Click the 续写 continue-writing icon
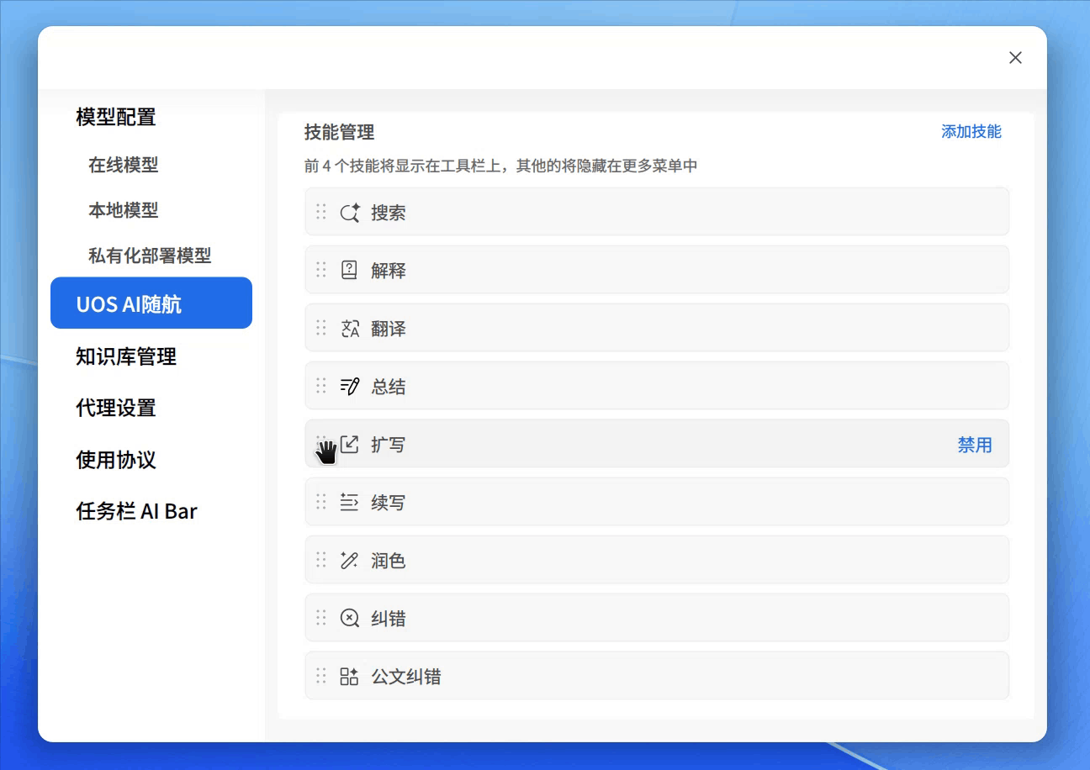This screenshot has height=770, width=1090. pos(350,502)
